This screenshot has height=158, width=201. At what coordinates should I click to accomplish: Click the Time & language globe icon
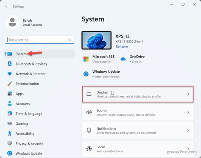10,113
